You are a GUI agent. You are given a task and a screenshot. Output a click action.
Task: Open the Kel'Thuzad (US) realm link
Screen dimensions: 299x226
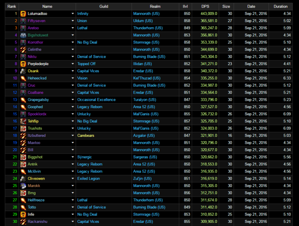[147, 78]
